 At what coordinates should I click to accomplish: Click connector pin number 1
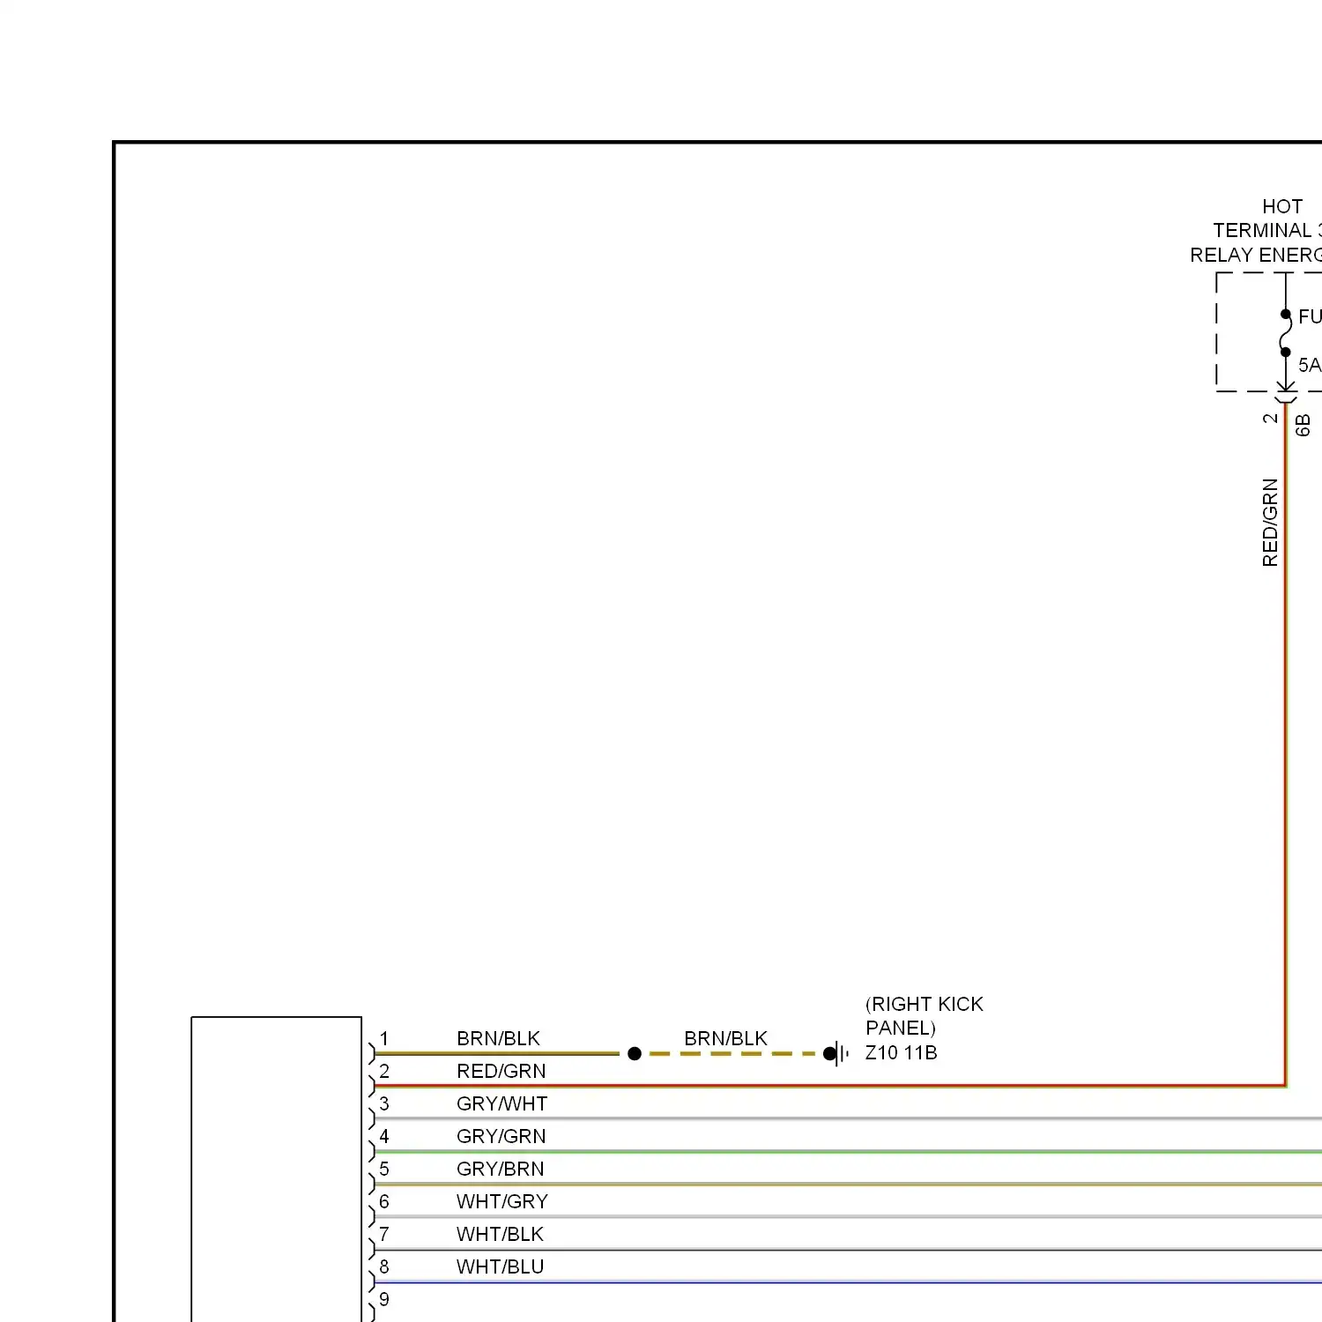pos(384,1038)
